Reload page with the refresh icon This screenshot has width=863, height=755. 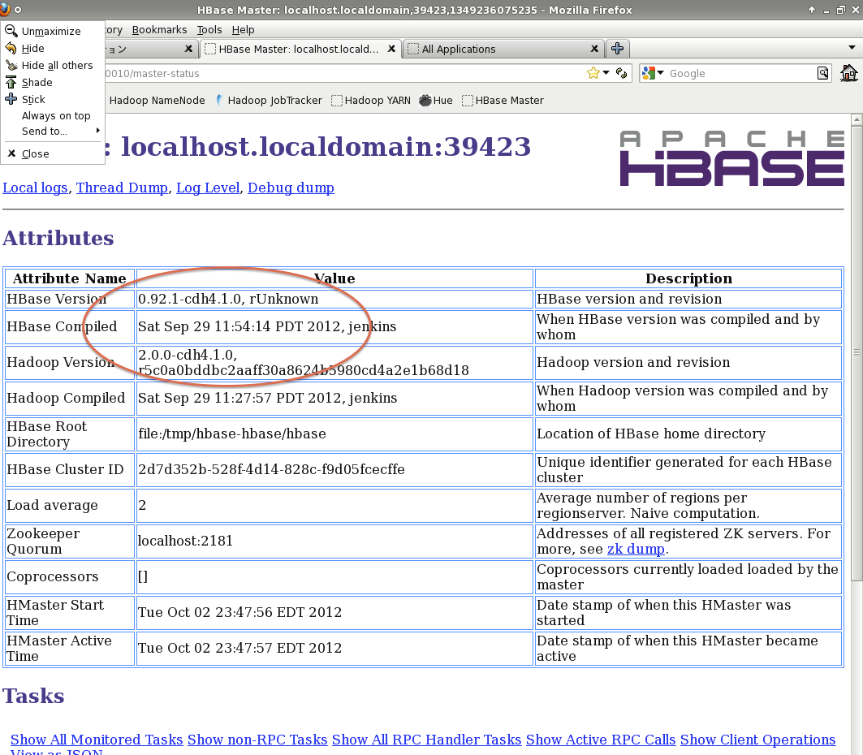(621, 73)
